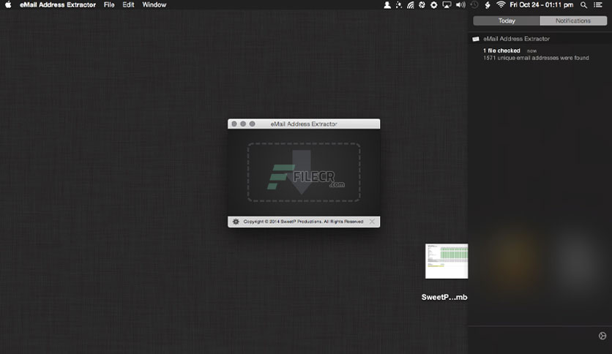Open the volume control in menu bar
Viewport: 612px width, 354px height.
coord(460,5)
